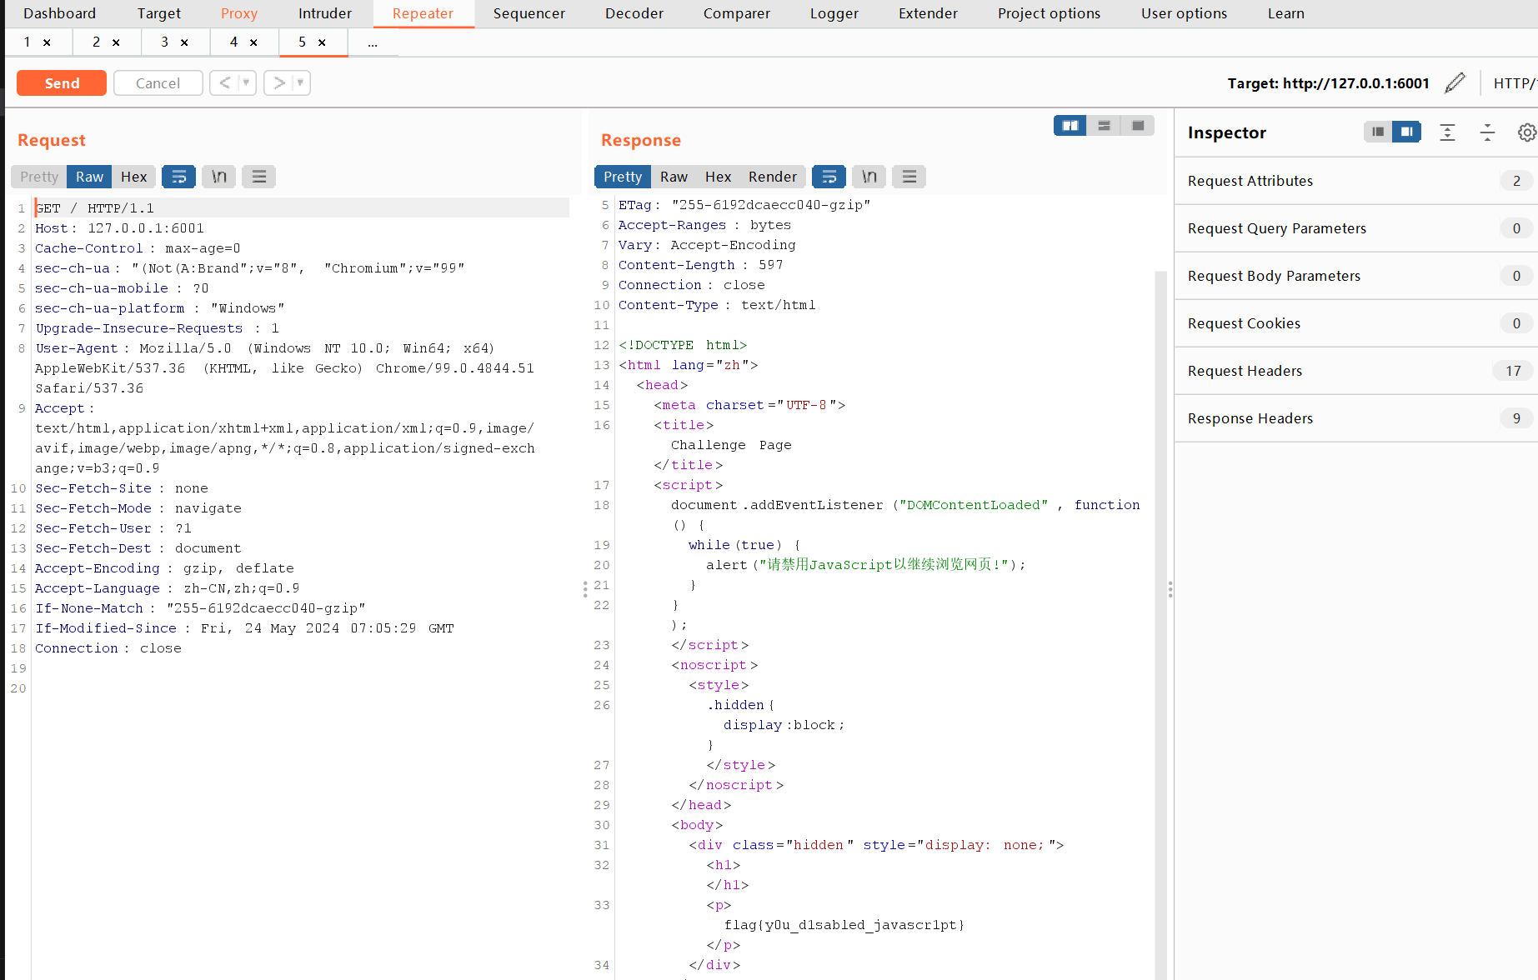Close Repeater tab 4

(253, 42)
